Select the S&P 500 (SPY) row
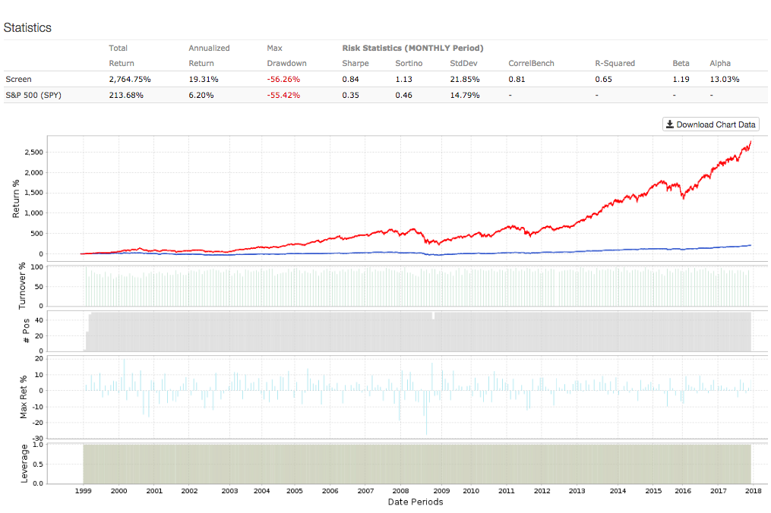This screenshot has width=771, height=513. (x=32, y=95)
